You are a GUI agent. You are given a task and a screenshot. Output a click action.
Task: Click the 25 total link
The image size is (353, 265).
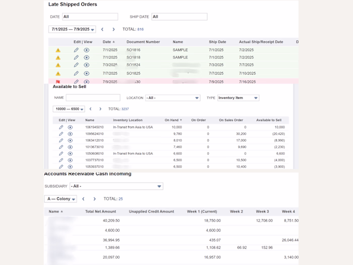(121, 199)
